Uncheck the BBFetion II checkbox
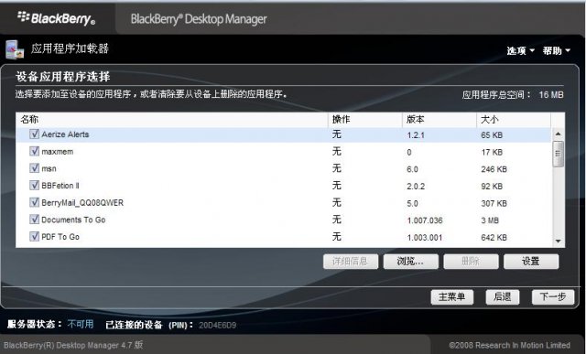 point(35,185)
